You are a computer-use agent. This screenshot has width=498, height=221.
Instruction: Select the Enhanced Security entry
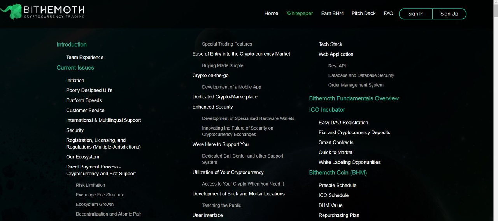point(212,107)
